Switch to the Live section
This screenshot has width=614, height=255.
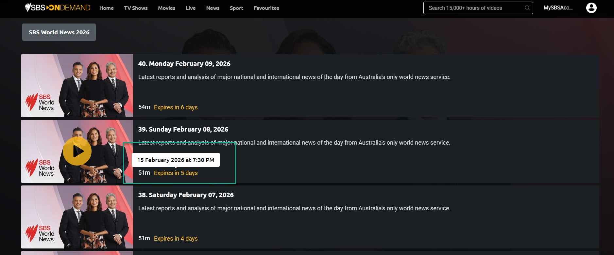(x=191, y=8)
